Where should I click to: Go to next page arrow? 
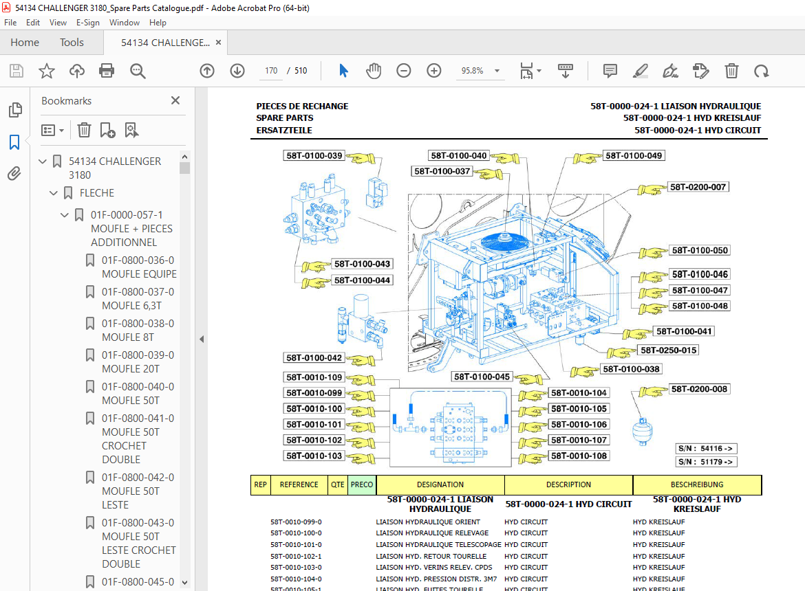pos(237,71)
